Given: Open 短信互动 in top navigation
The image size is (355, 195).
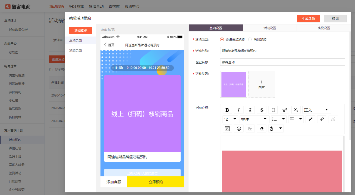Looking at the screenshot, I should point(96,6).
